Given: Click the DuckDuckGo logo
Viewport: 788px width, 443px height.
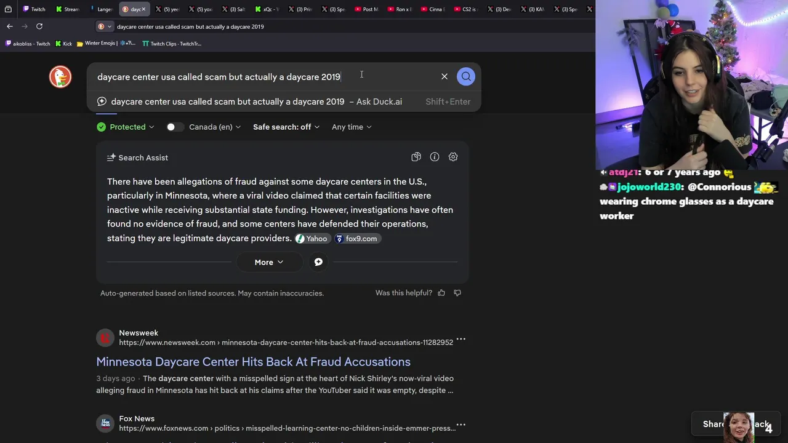Looking at the screenshot, I should click(x=60, y=76).
